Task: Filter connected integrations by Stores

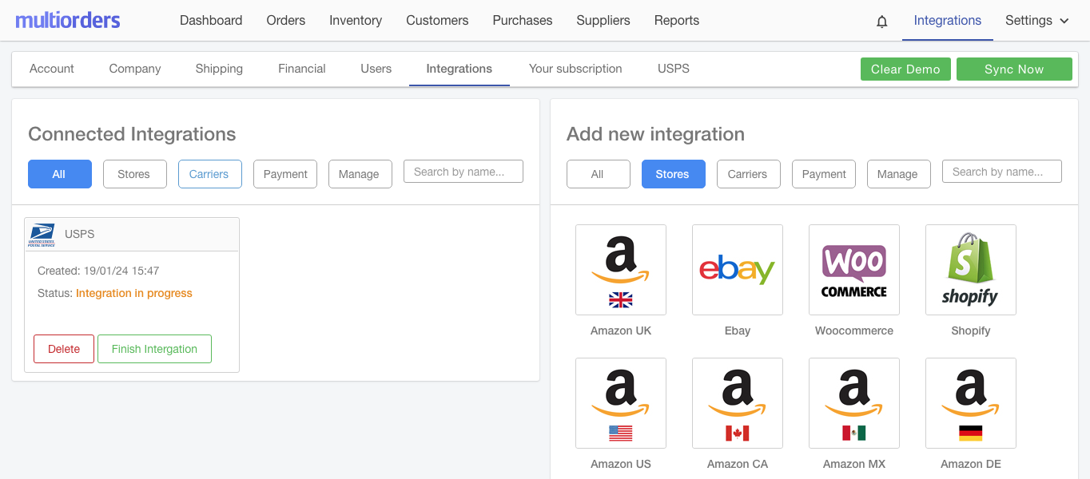Action: point(134,174)
